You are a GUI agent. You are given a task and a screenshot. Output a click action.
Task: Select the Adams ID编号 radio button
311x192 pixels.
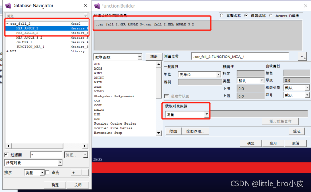272,16
